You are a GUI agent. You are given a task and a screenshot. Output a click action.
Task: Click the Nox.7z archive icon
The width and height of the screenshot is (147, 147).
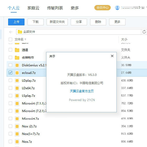click(x=17, y=142)
